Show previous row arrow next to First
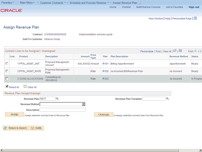Screen dimensions: 202x152 tap(195, 51)
